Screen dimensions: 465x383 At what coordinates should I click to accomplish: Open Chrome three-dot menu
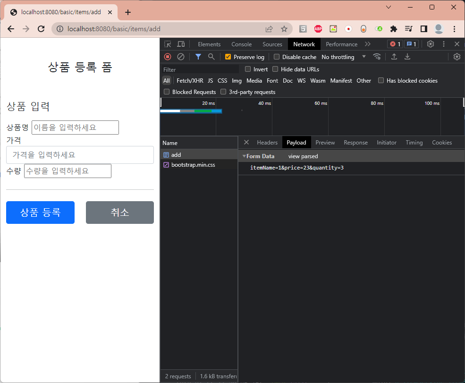(x=454, y=29)
